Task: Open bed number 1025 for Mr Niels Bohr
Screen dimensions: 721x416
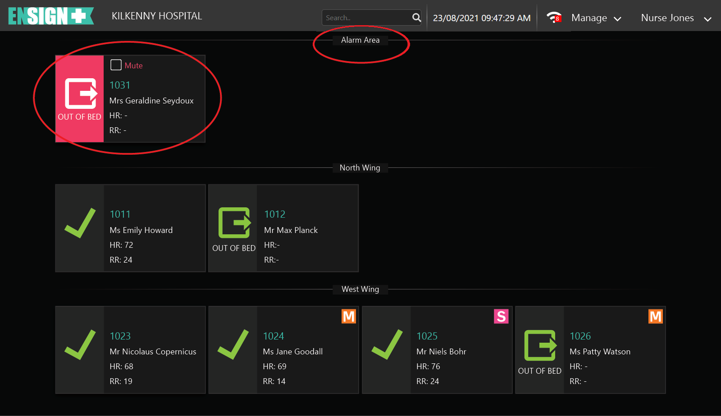Action: 427,336
